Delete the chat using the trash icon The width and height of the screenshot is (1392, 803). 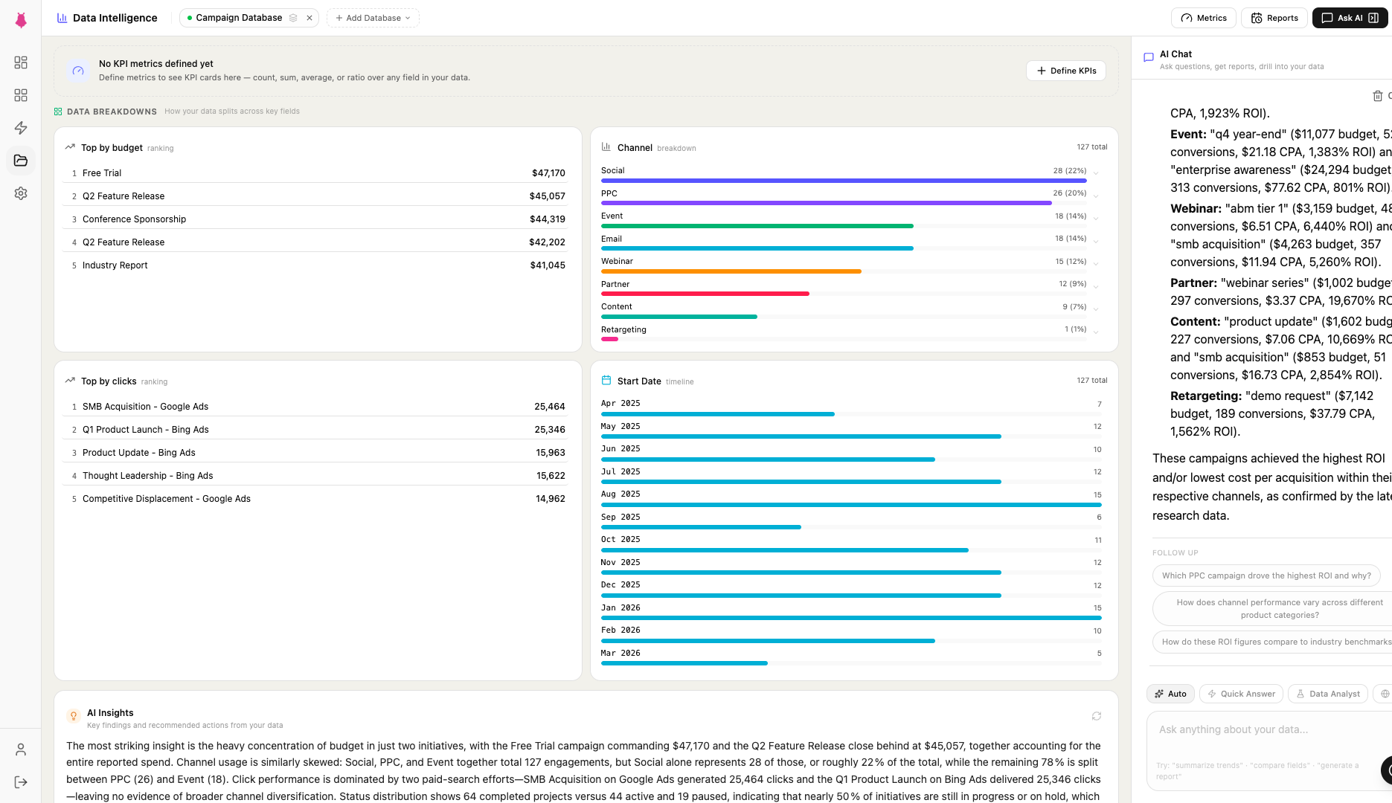tap(1379, 95)
